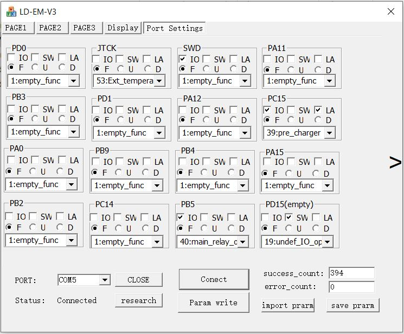Open the COM5 port selection dropdown
Image resolution: width=404 pixels, height=334 pixels.
(x=104, y=280)
